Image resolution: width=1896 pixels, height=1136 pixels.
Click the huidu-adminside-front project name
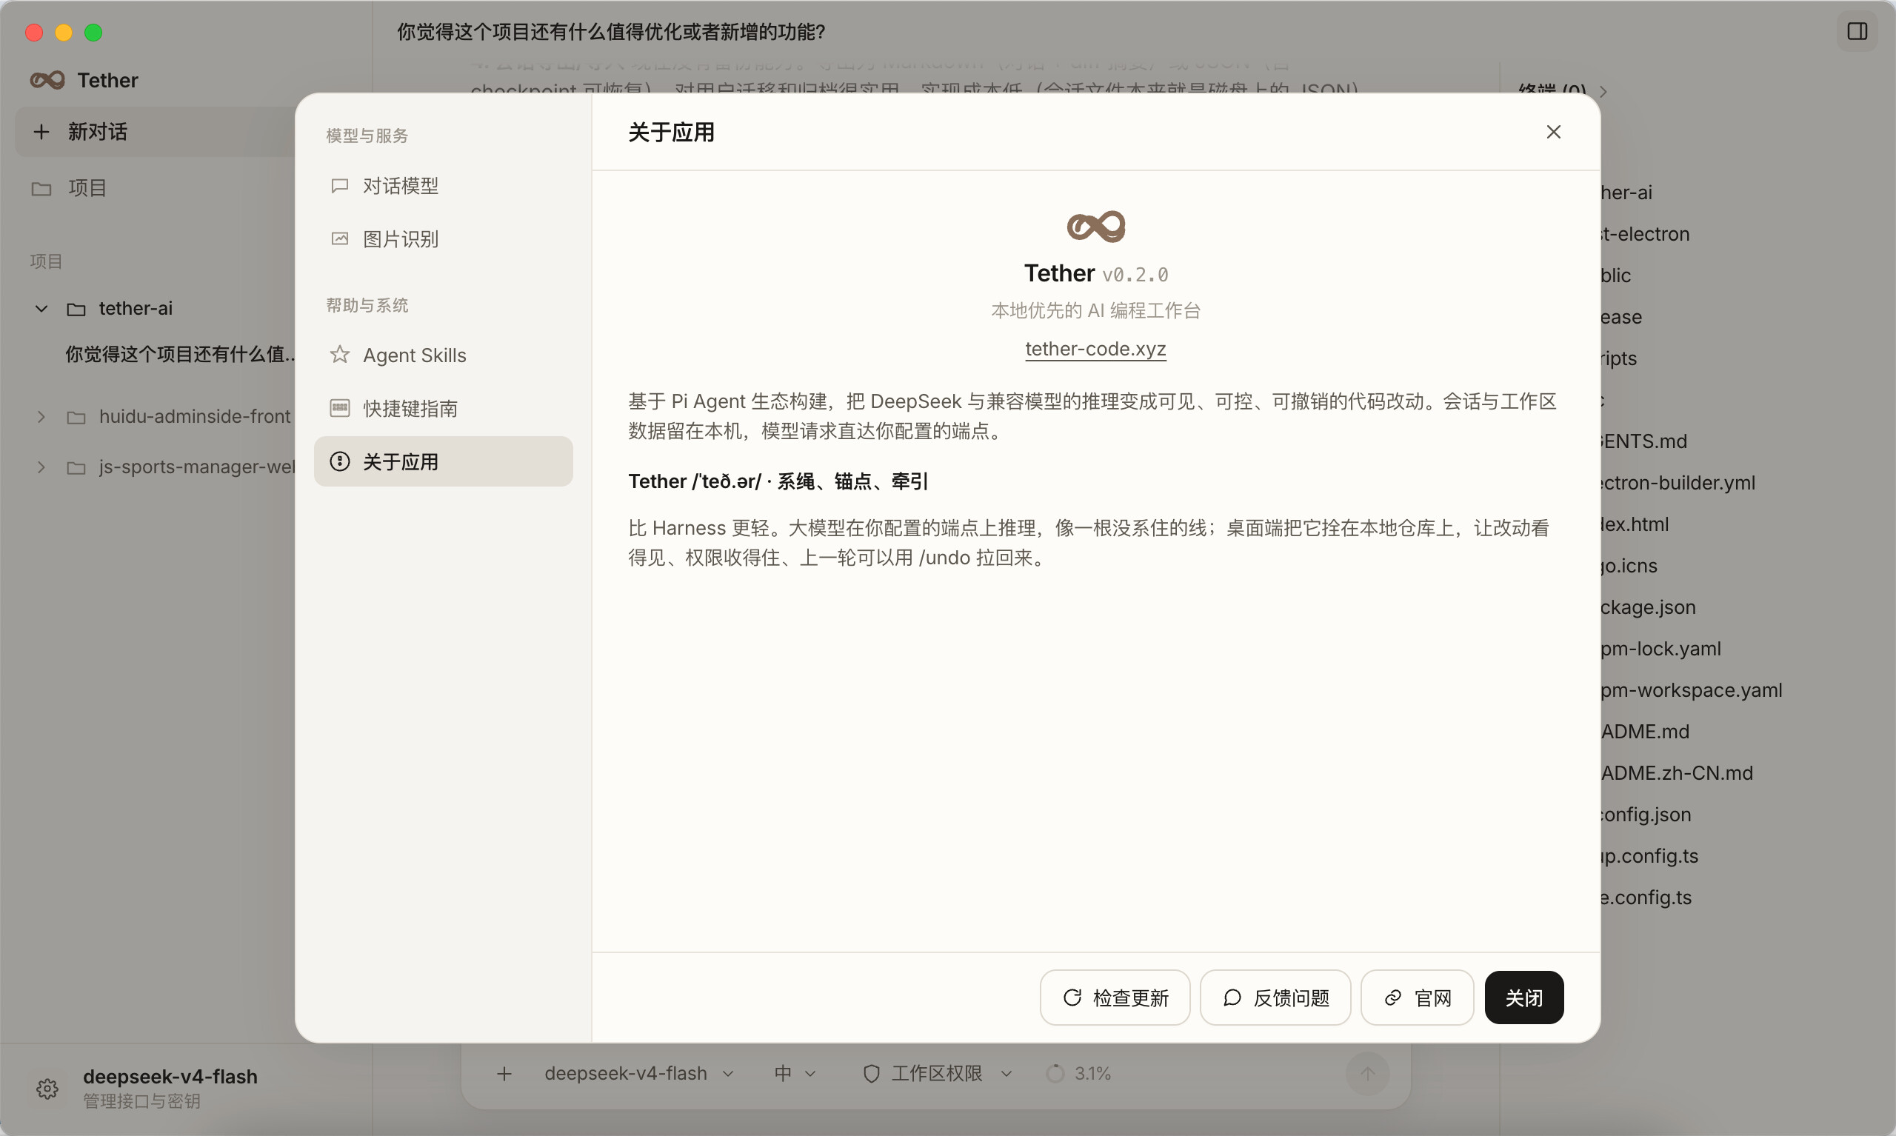(196, 416)
